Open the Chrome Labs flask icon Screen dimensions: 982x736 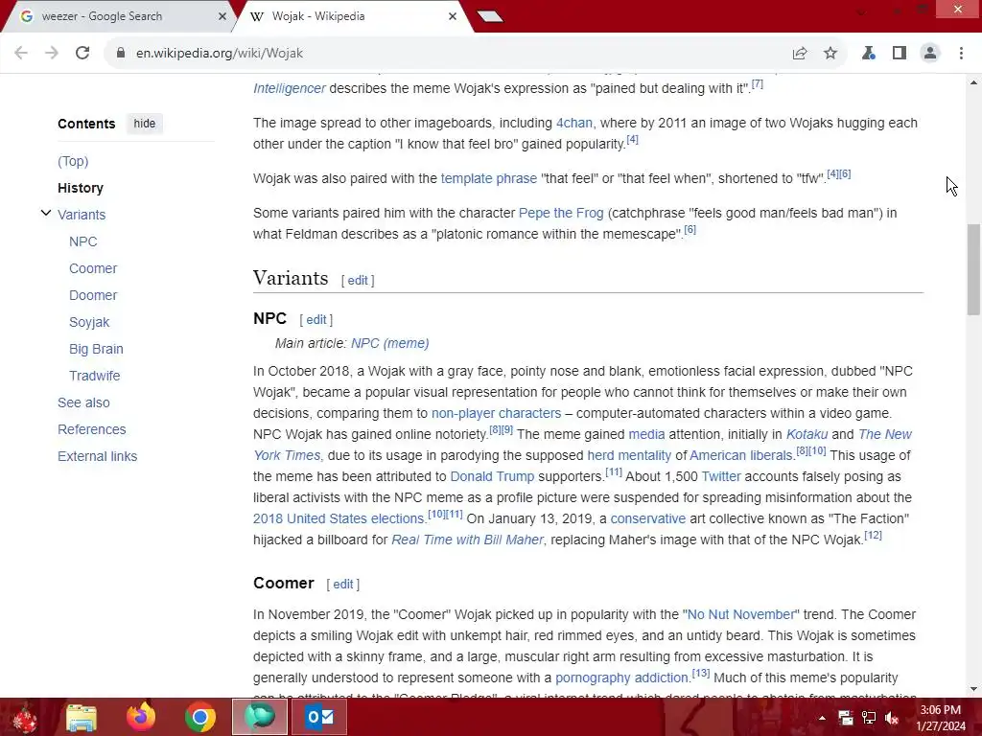click(868, 54)
